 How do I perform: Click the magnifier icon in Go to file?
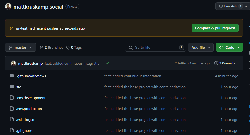coord(131,48)
